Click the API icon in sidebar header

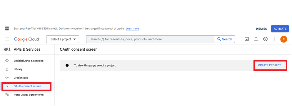point(7,49)
